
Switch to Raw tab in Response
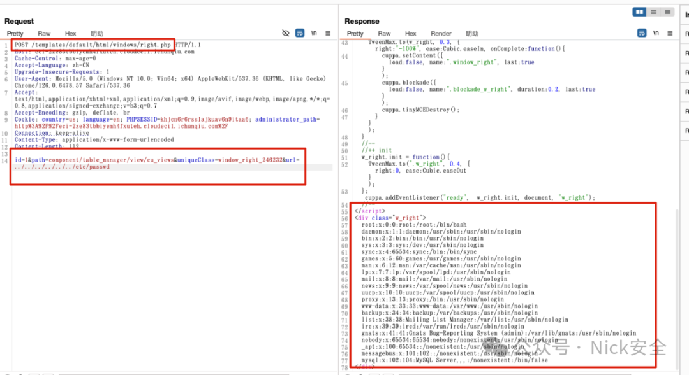384,33
